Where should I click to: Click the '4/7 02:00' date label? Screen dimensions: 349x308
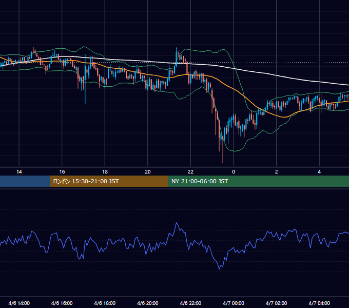pos(276,303)
